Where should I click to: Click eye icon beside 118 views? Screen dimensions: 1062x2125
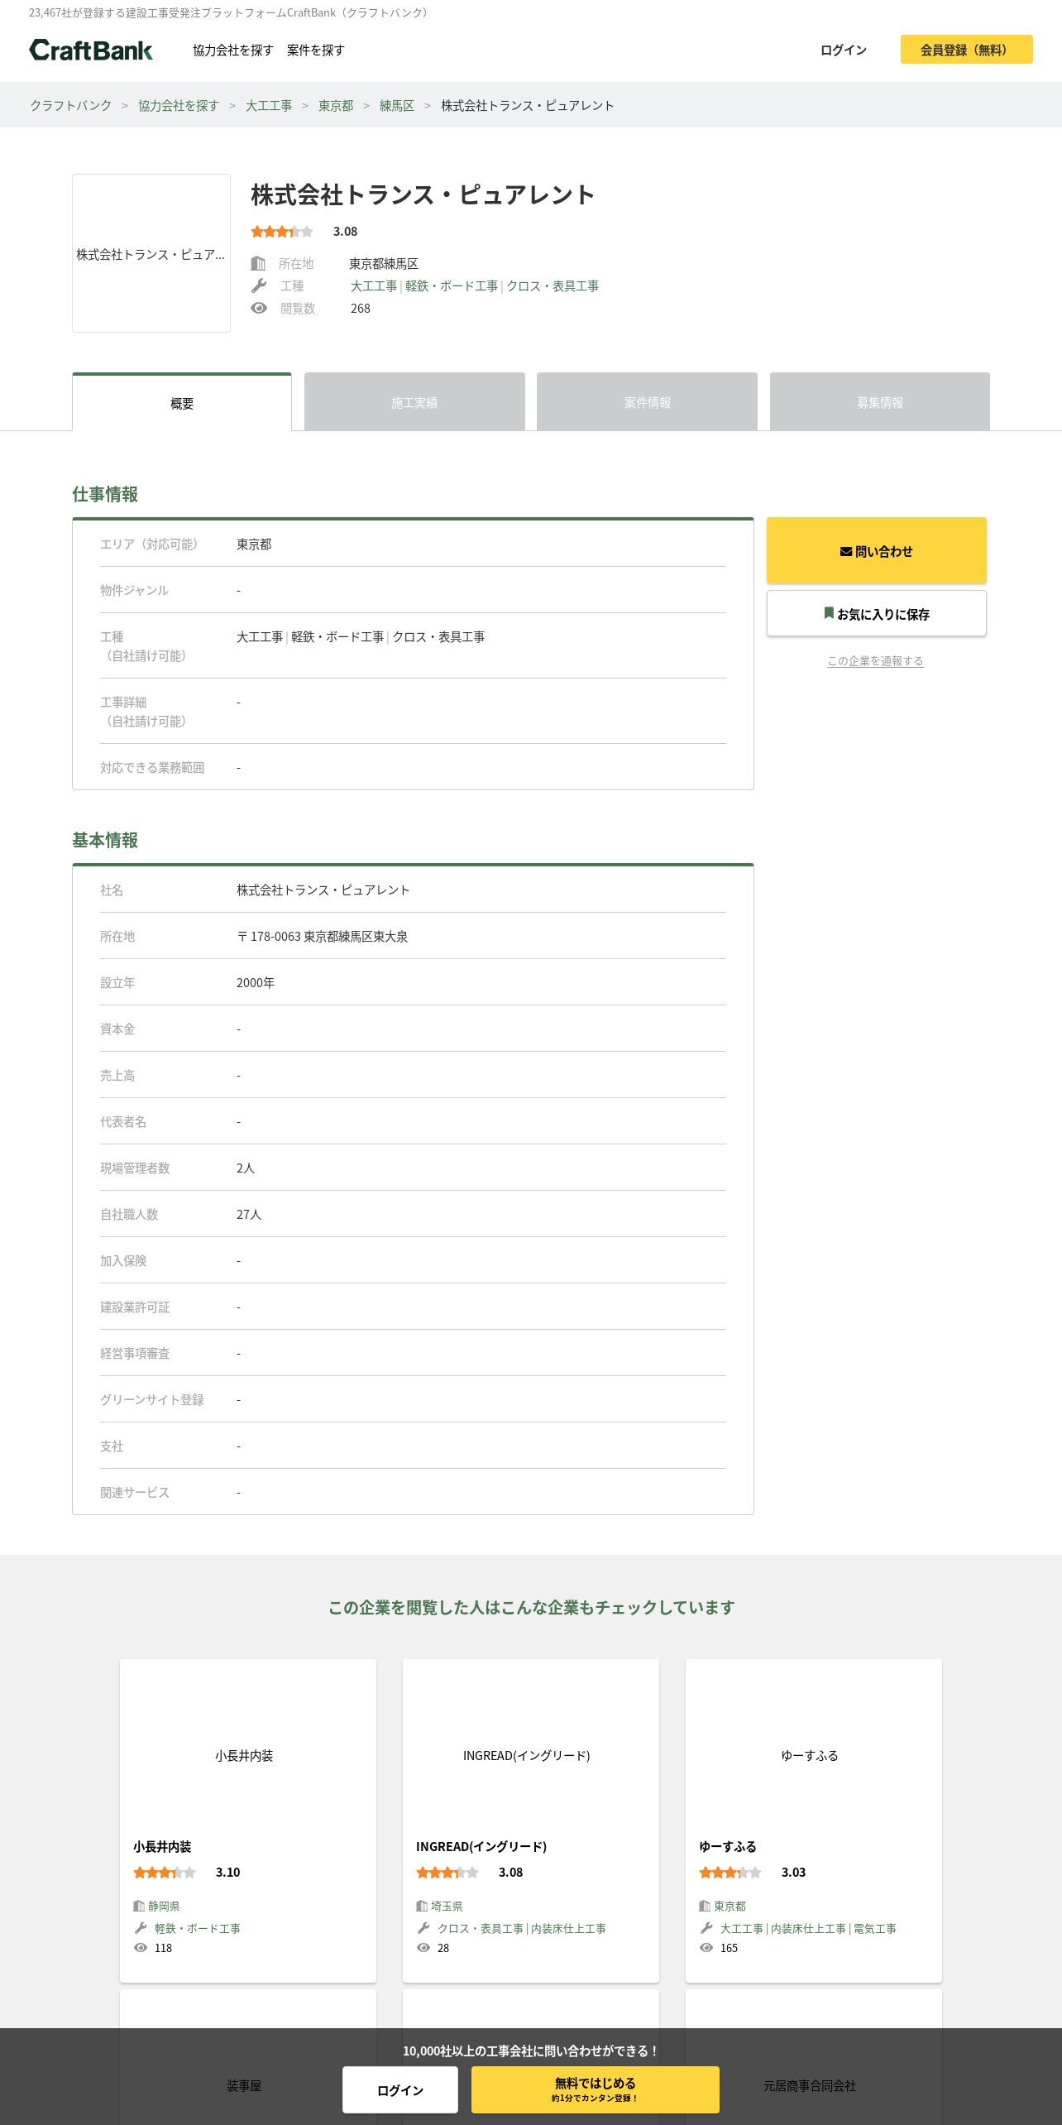tap(141, 1948)
